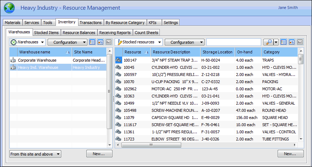Viewport: 312px width, 167px height.
Task: Switch warehouses panel to details view icon
Action: pyautogui.click(x=100, y=42)
